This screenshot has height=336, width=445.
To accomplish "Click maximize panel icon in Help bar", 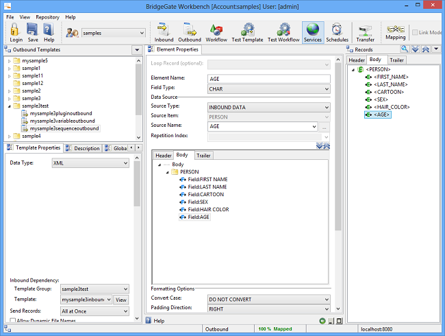I will 339,321.
